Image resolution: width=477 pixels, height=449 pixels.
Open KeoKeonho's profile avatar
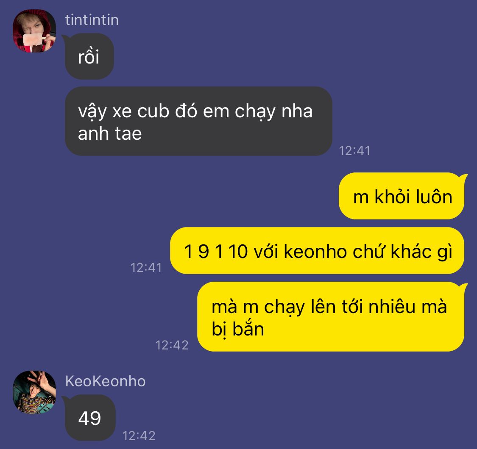click(x=34, y=392)
